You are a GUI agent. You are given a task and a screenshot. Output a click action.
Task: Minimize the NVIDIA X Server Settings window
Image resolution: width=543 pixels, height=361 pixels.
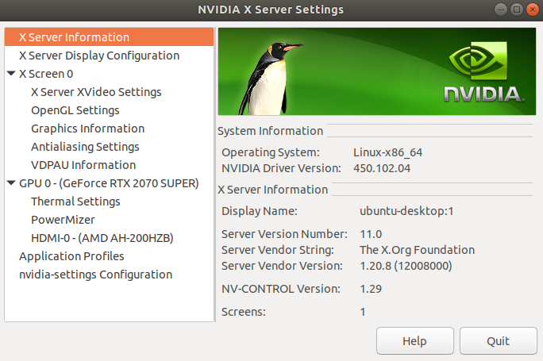click(501, 10)
